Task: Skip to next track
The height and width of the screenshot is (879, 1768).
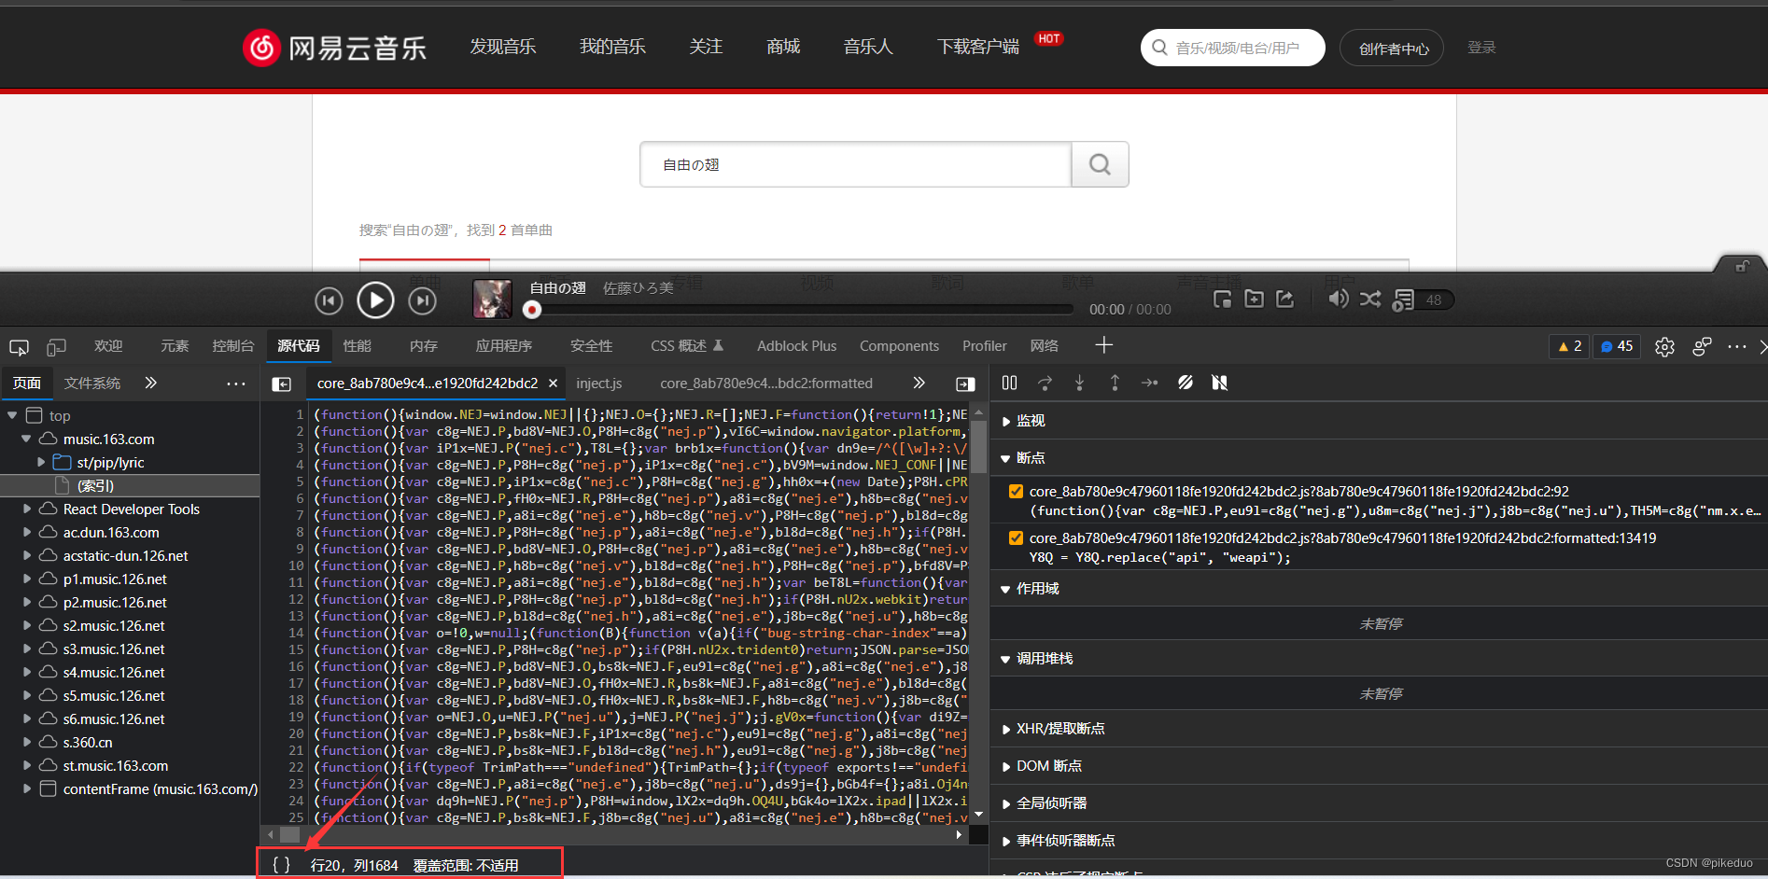Action: 423,300
